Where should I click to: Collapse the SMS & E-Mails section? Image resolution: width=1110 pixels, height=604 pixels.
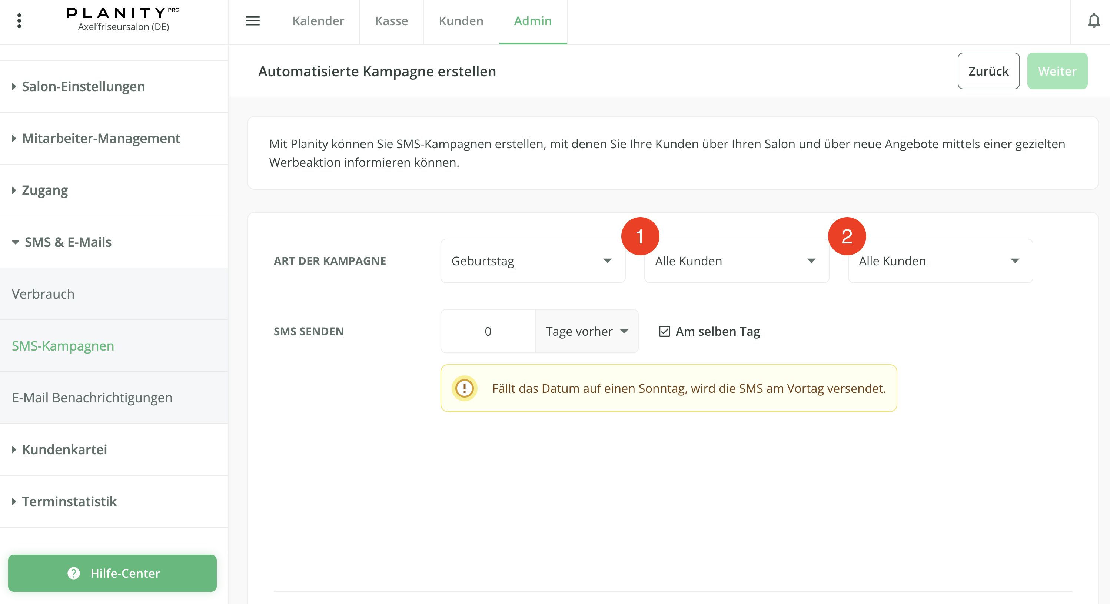(68, 242)
